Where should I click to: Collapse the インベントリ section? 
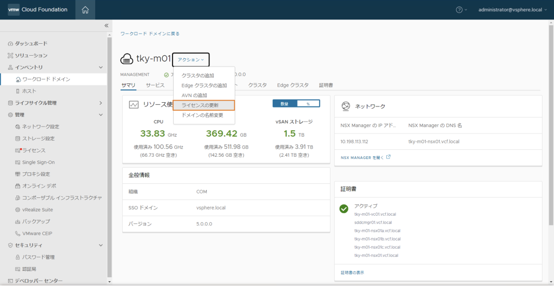pos(101,68)
